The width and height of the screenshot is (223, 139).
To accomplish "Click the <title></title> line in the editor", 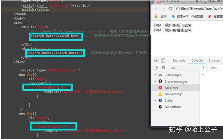I will click(x=35, y=10).
